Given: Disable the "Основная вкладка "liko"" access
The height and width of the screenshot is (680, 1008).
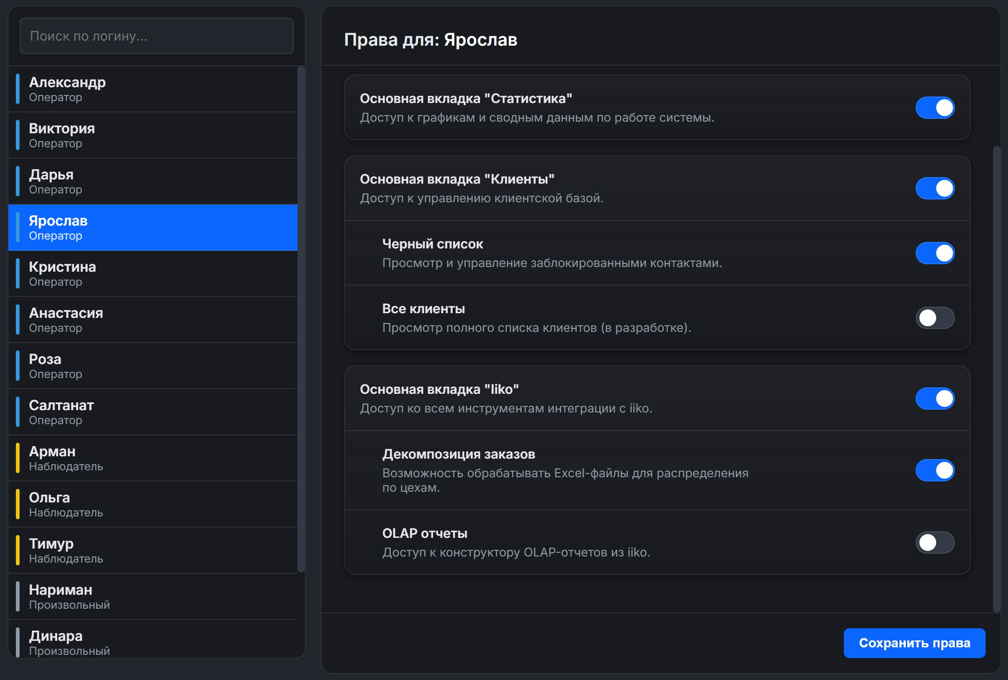Looking at the screenshot, I should point(935,398).
